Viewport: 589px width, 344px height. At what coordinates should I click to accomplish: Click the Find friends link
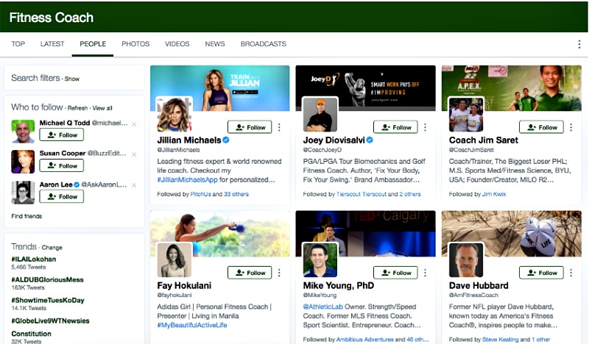27,216
